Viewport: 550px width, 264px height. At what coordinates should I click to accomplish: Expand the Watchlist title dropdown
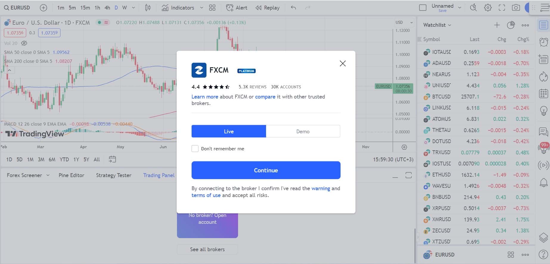[437, 25]
